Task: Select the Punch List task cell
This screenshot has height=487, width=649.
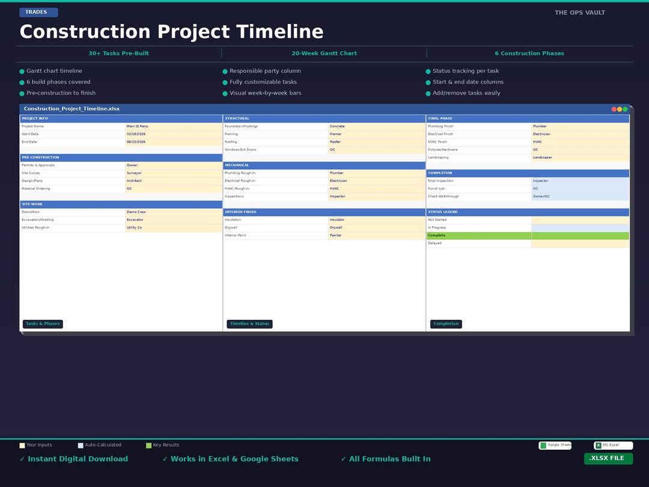Action: (479, 189)
